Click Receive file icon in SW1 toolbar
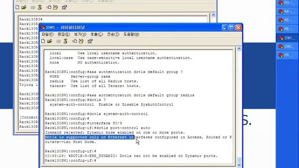This screenshot has width=299, height=168. pyautogui.click(x=81, y=41)
